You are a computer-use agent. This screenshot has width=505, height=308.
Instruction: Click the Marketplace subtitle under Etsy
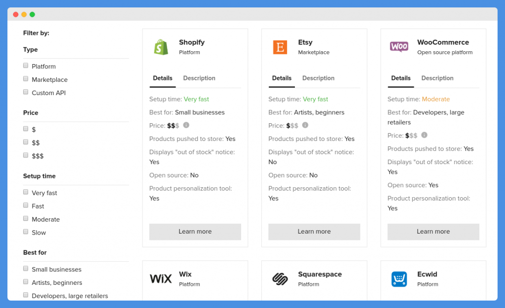click(x=314, y=52)
